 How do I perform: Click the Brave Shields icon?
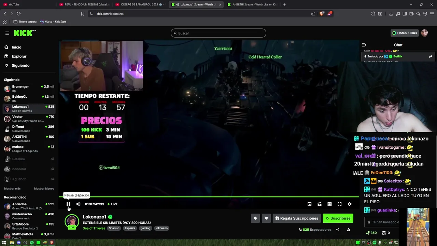[321, 14]
